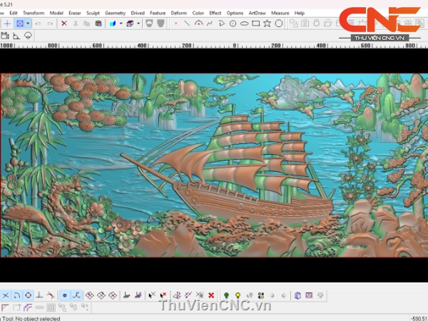Image resolution: width=428 pixels, height=321 pixels.
Task: Expand dropdown arrow next to blue cube icon
Action: pos(119,23)
